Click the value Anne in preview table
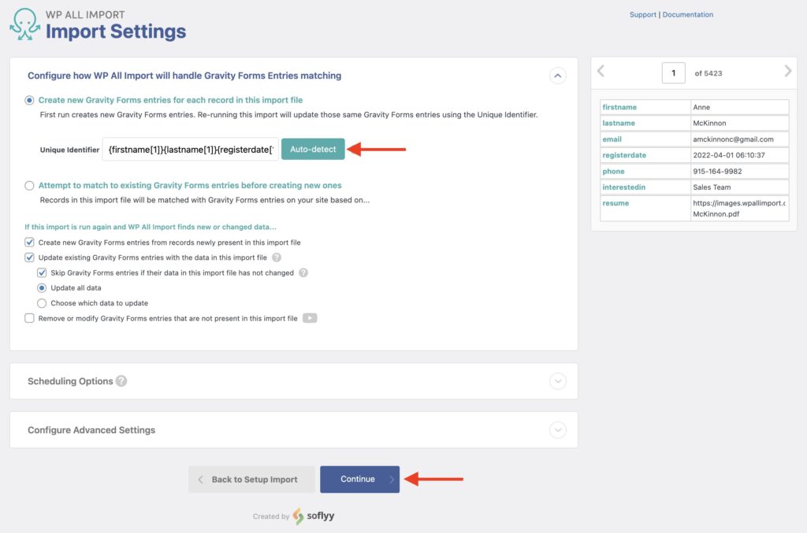The image size is (807, 533). (x=701, y=107)
